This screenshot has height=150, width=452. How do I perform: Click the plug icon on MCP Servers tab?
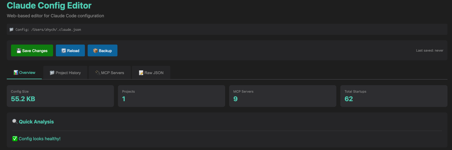pyautogui.click(x=98, y=73)
